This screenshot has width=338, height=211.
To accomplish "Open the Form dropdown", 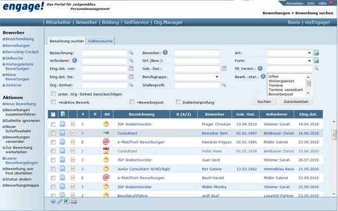I will pyautogui.click(x=290, y=61).
